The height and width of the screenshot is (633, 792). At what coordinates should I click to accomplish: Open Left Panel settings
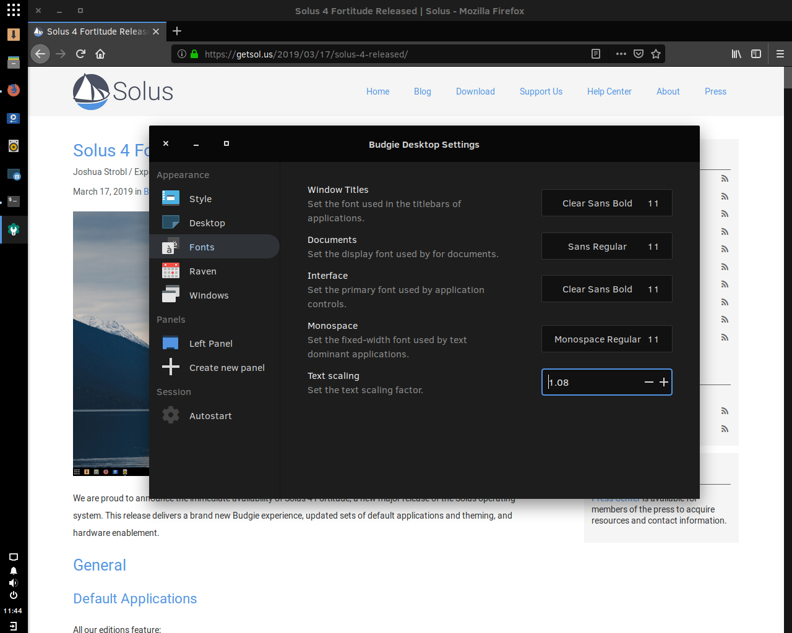coord(211,343)
